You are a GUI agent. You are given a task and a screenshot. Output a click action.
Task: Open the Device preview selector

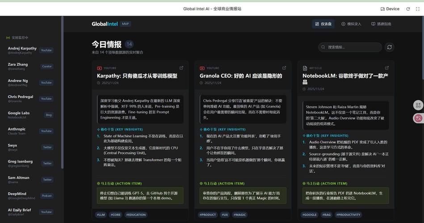pos(390,9)
